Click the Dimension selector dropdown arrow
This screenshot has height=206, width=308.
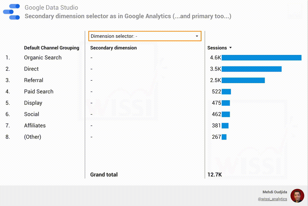point(197,36)
